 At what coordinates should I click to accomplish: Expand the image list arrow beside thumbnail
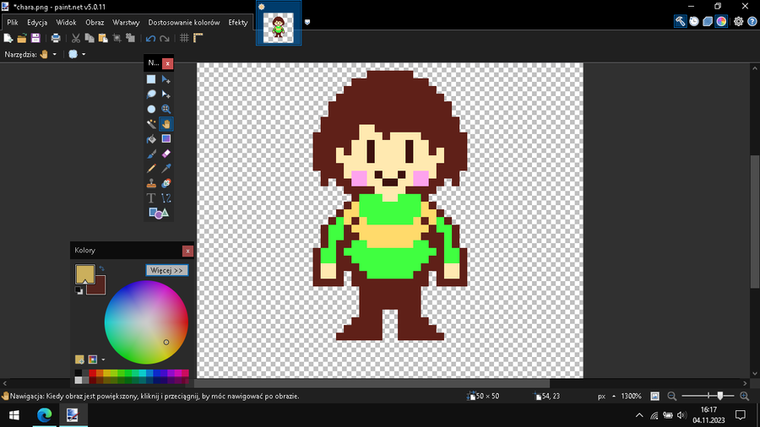307,22
